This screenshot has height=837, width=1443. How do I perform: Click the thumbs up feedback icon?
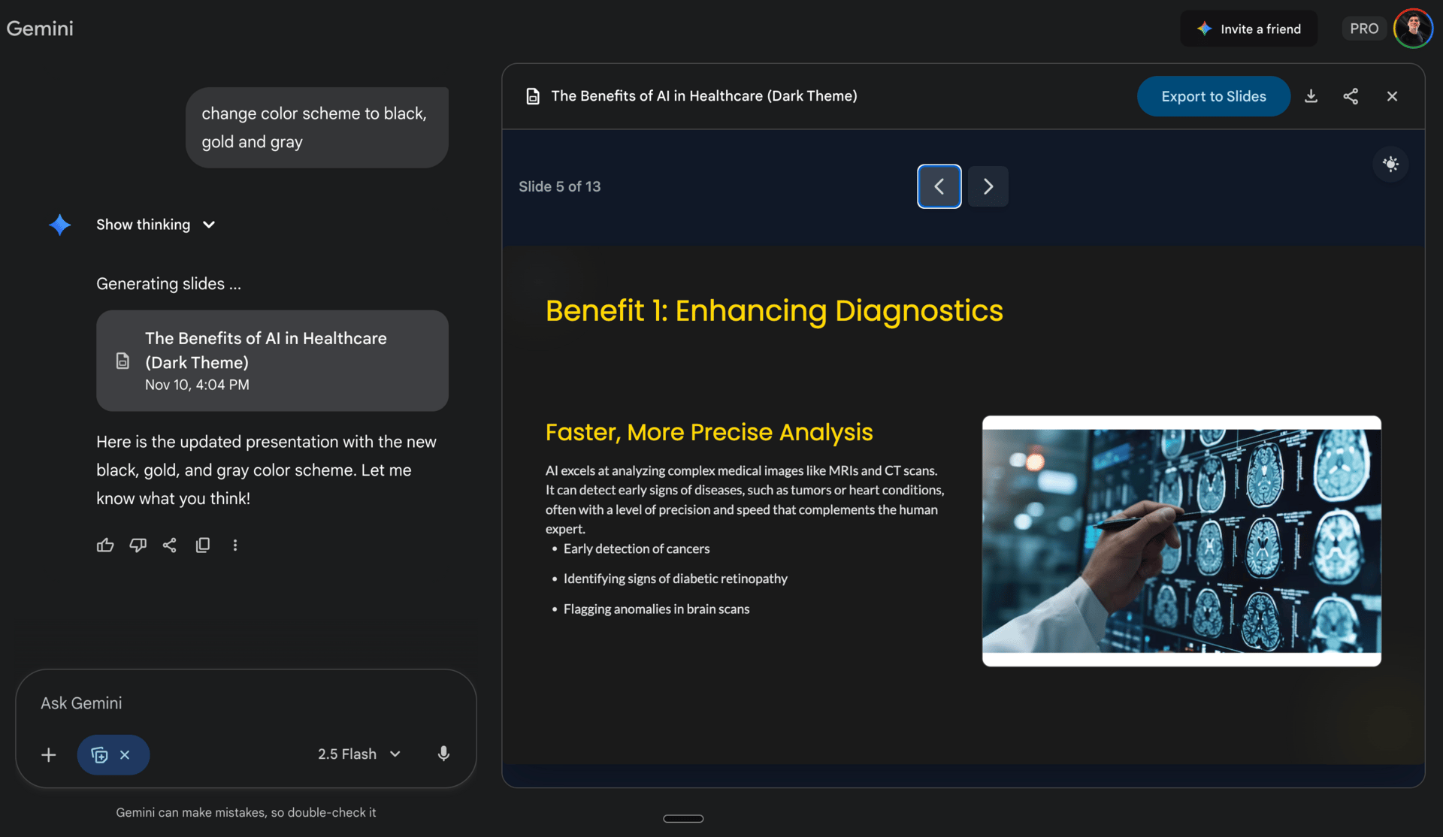coord(105,545)
